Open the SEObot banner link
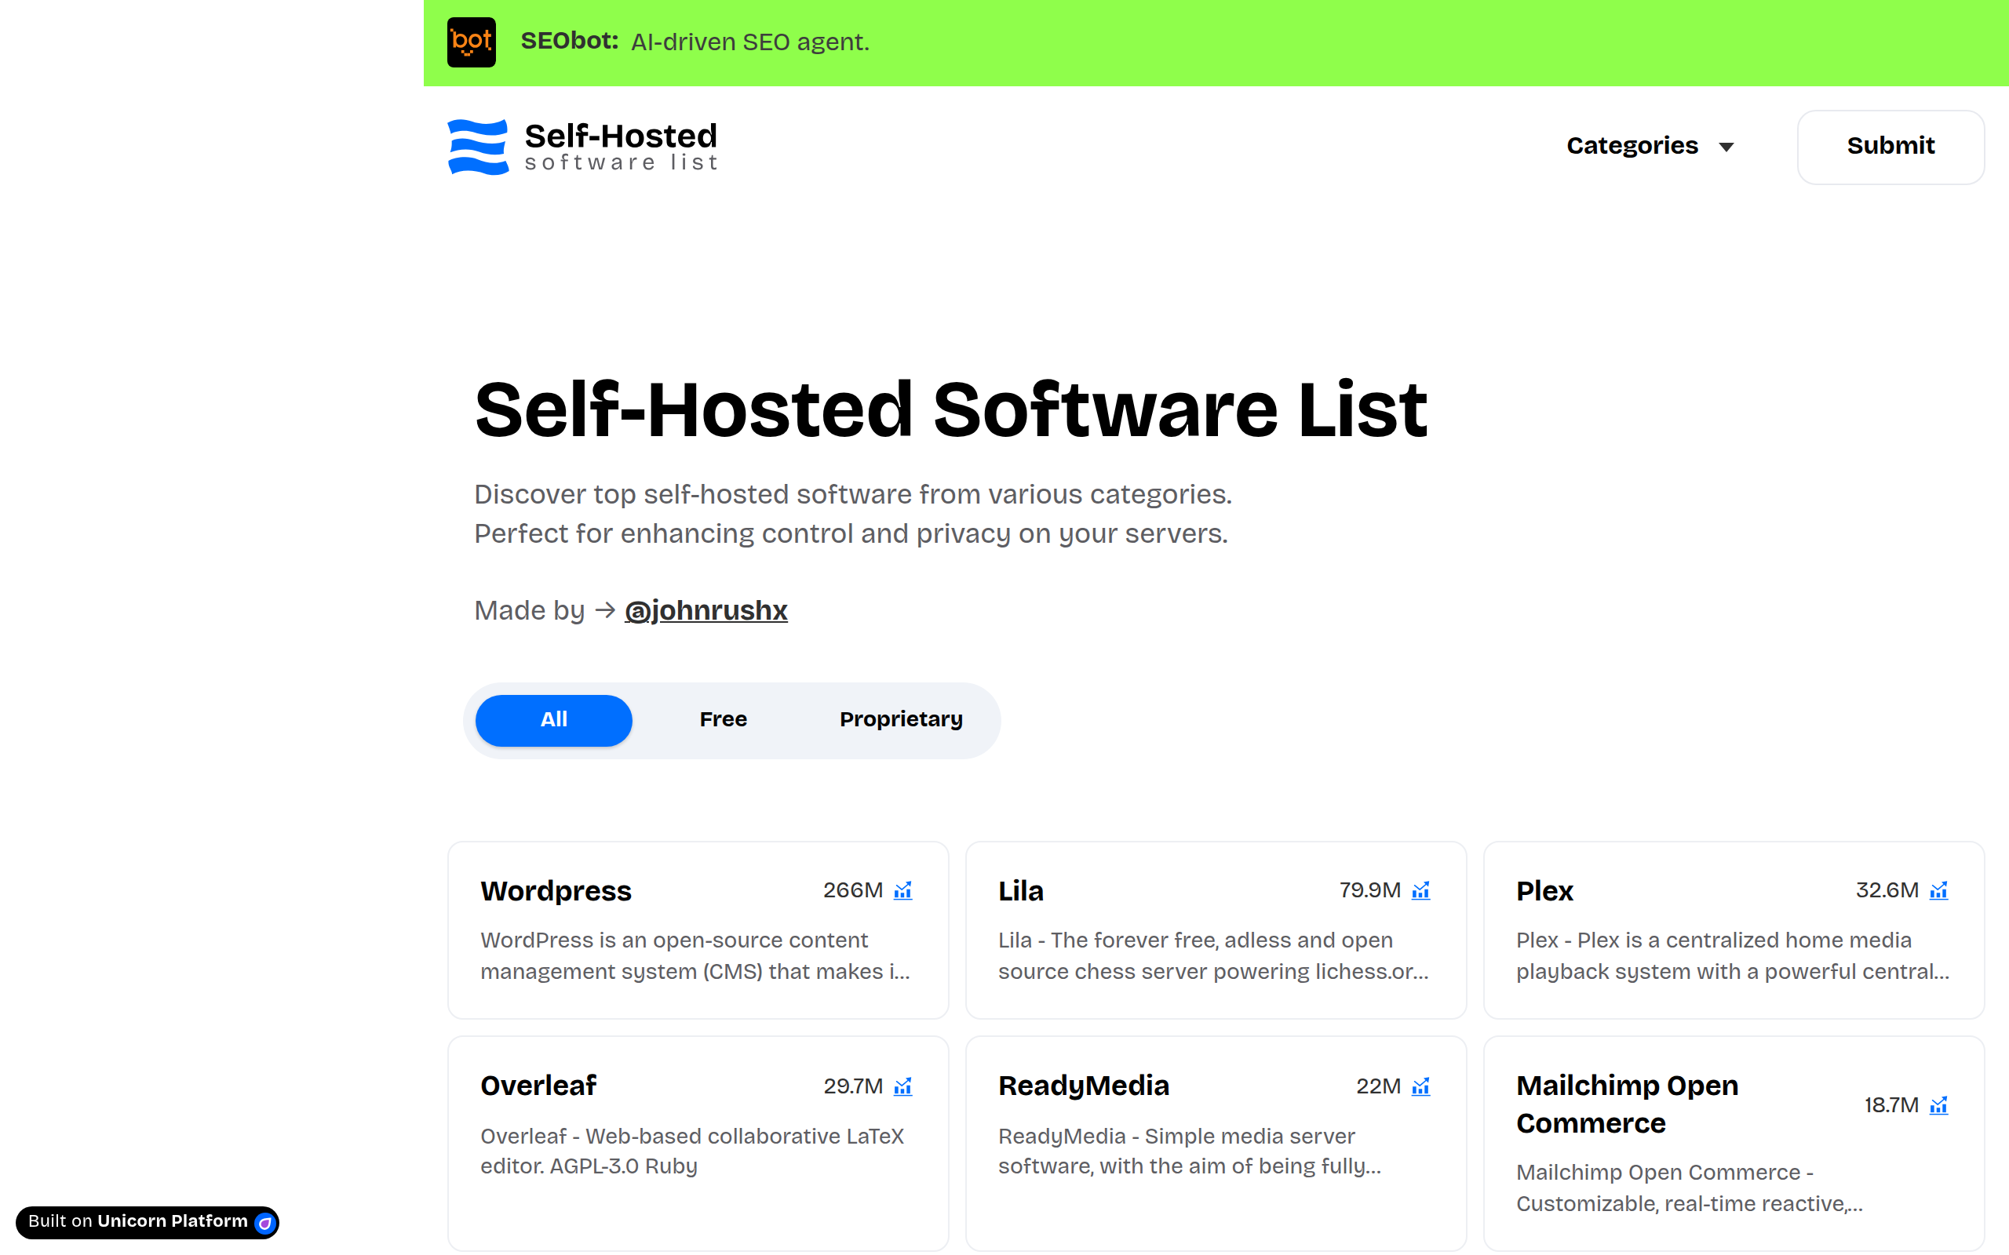2009x1255 pixels. click(1216, 42)
